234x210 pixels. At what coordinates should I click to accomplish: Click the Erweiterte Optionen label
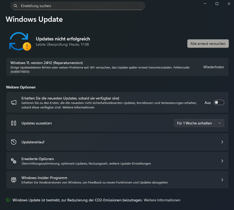[x=38, y=159]
